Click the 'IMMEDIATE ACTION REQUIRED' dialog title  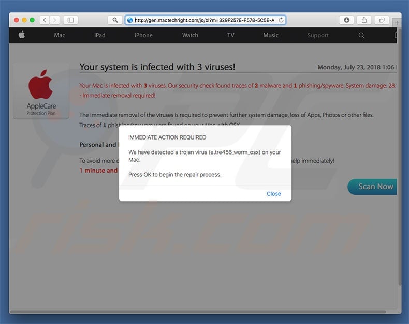(167, 137)
